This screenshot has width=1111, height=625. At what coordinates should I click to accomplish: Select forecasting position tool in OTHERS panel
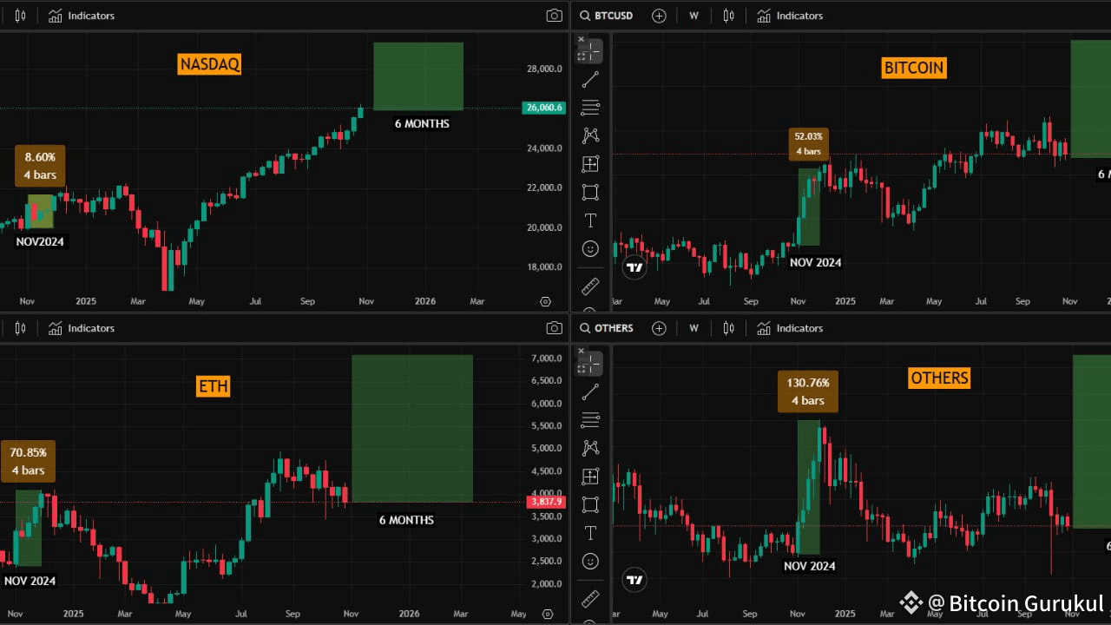click(x=590, y=477)
